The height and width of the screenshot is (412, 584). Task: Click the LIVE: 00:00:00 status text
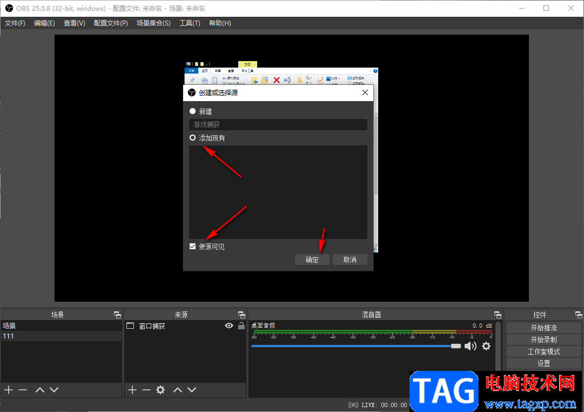[x=384, y=405]
